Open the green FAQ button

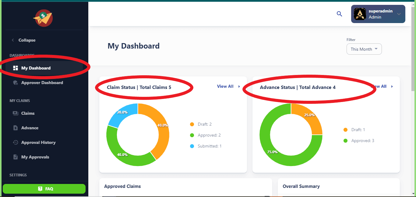coord(44,189)
